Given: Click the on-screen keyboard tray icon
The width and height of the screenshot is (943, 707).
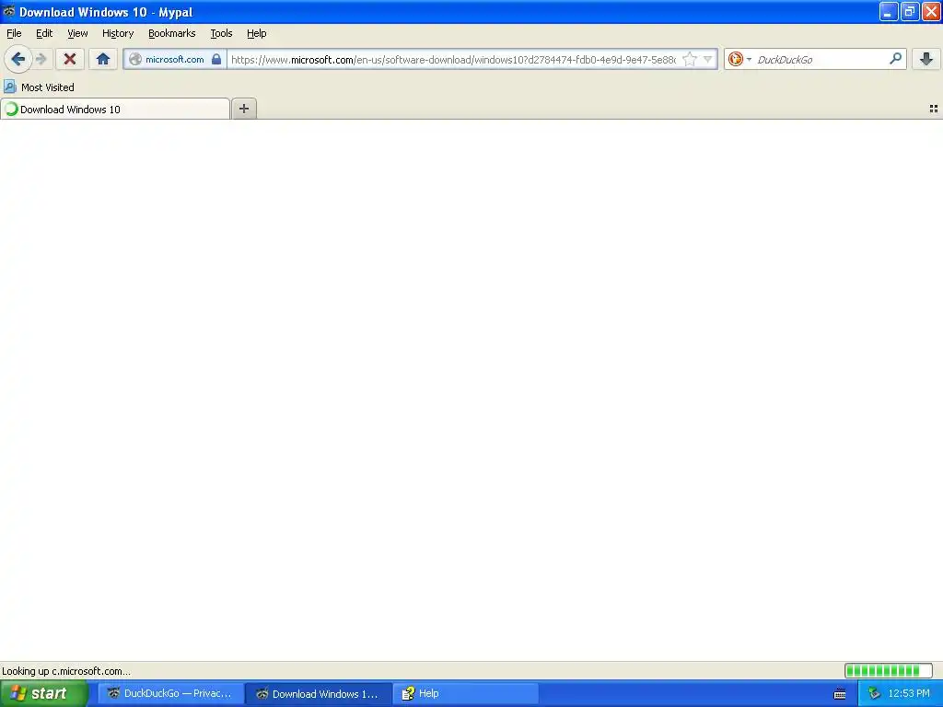Looking at the screenshot, I should click(840, 694).
